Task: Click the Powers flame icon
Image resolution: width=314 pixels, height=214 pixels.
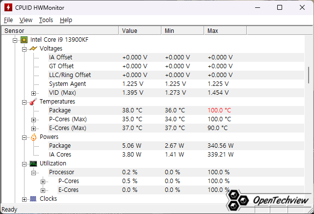Action: [x=34, y=137]
